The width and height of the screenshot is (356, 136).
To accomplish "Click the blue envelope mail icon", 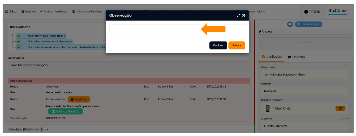I will pyautogui.click(x=290, y=24).
